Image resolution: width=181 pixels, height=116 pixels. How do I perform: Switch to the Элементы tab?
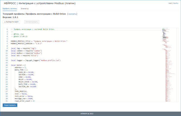[25, 9]
